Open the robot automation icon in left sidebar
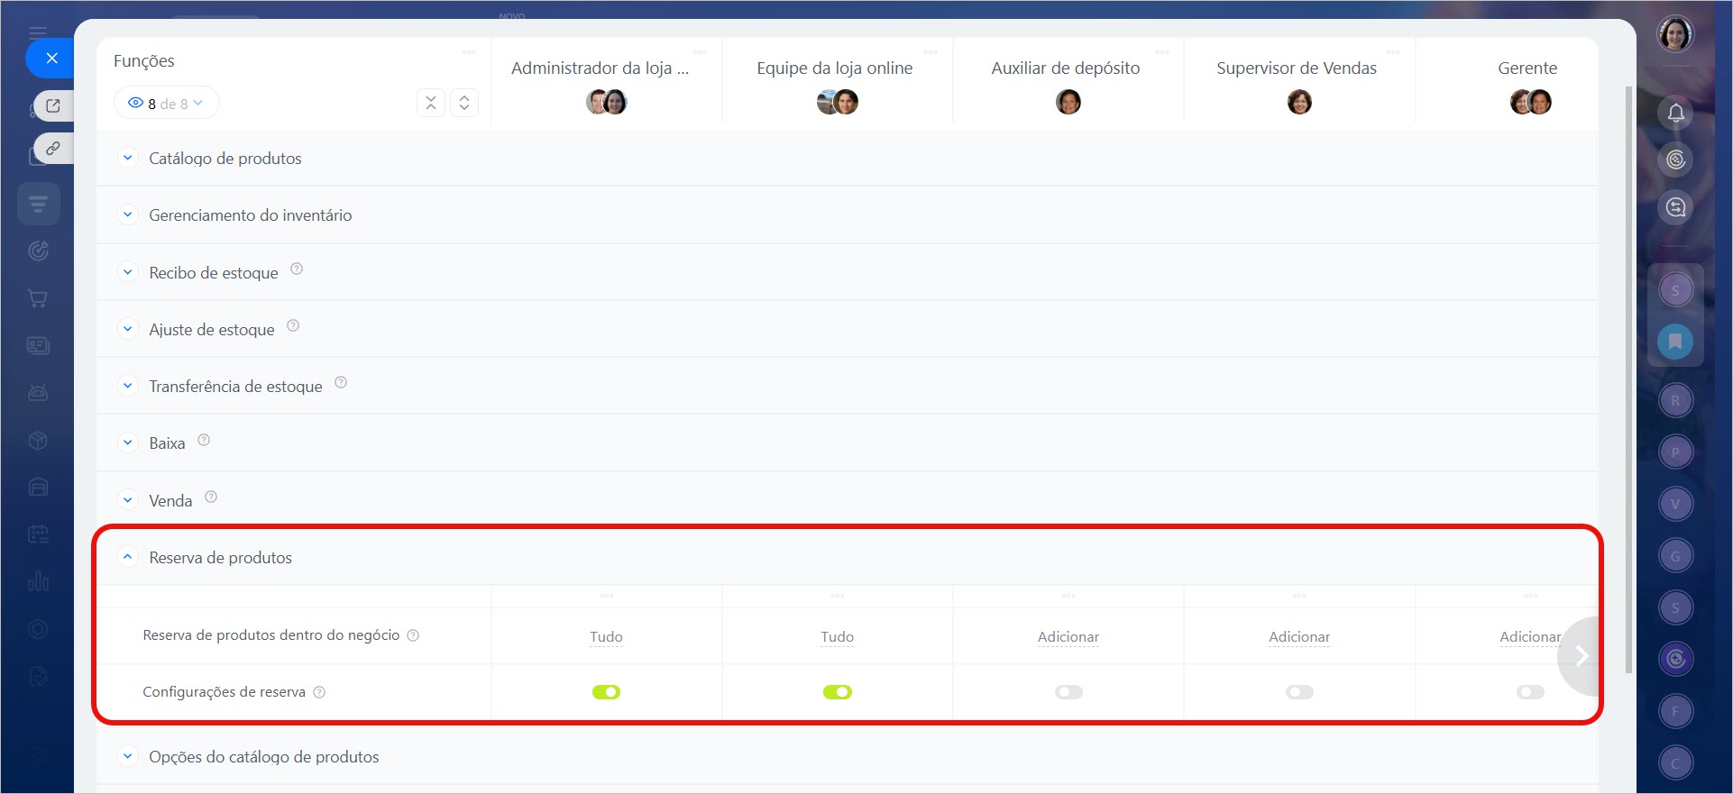This screenshot has width=1733, height=794. 38,393
